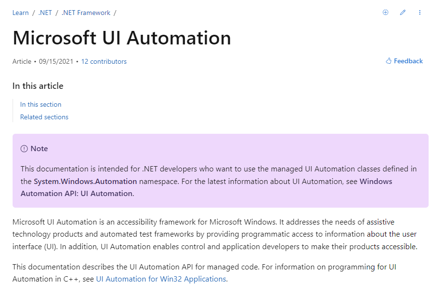This screenshot has width=447, height=297.
Task: Go to the .NET Framework breadcrumb
Action: 86,13
